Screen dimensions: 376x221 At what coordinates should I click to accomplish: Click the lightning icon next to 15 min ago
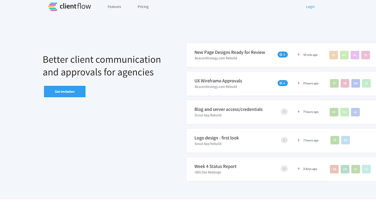(298, 55)
